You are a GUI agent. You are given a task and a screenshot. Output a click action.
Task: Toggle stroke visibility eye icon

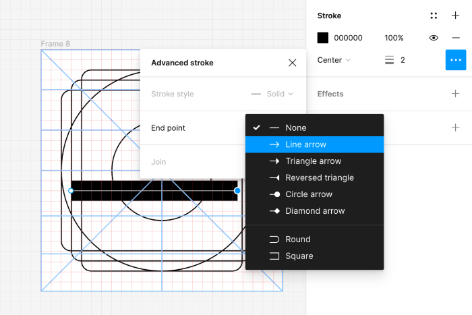click(434, 38)
